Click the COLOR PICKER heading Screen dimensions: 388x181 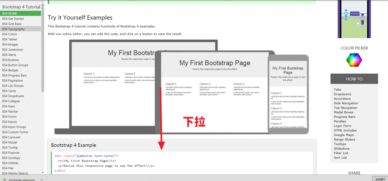[354, 48]
